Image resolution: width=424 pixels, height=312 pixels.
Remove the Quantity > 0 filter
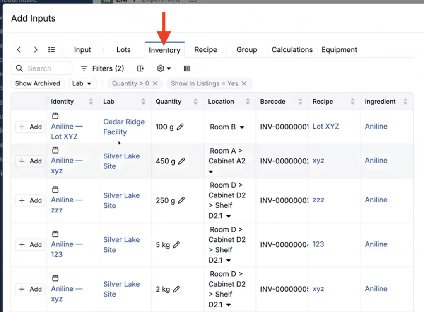(155, 83)
